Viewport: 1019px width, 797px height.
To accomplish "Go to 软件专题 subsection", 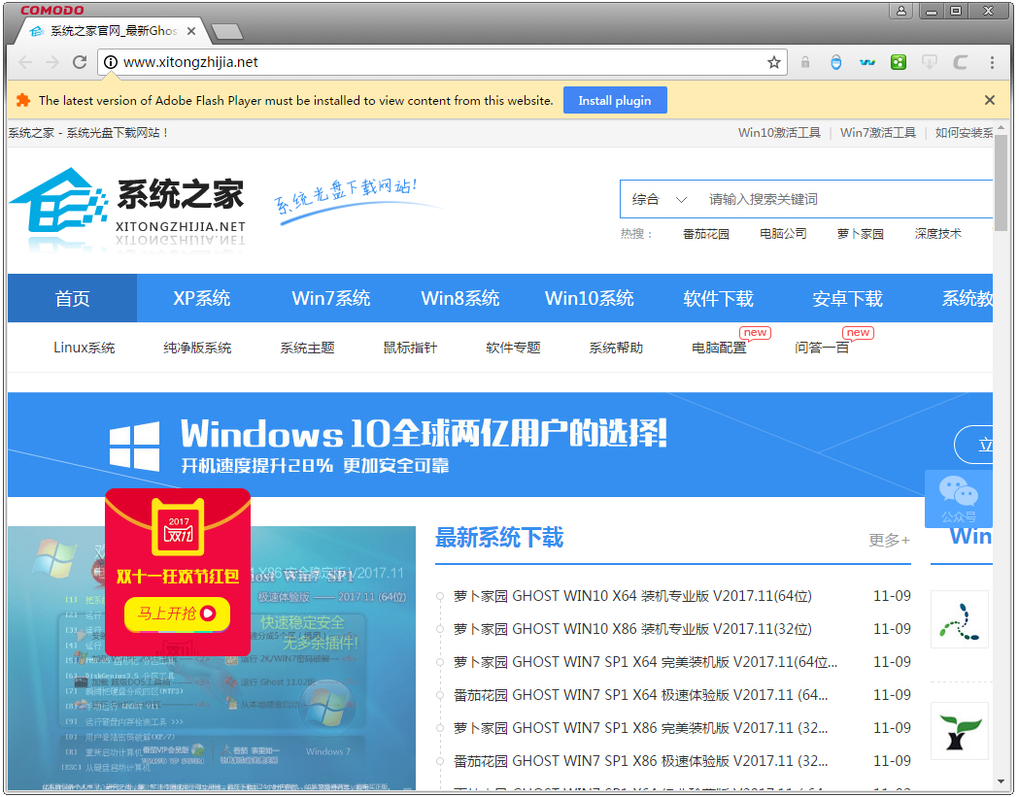I will pyautogui.click(x=514, y=349).
